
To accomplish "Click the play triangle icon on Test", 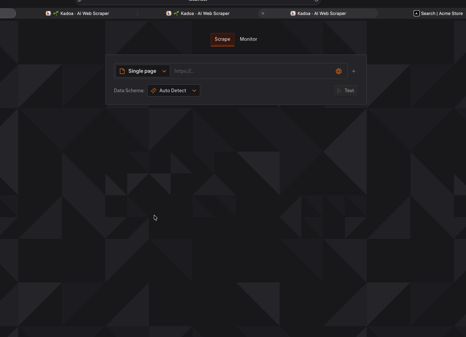I will [339, 91].
